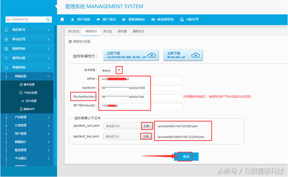288x177 pixels.
Task: Click the 微商APP phone icon
Action: click(x=21, y=109)
